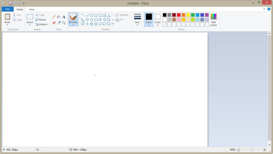Switch to the View tab

[x=31, y=9]
